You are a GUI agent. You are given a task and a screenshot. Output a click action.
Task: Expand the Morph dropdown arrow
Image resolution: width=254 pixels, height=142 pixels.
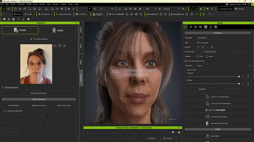tap(34, 15)
